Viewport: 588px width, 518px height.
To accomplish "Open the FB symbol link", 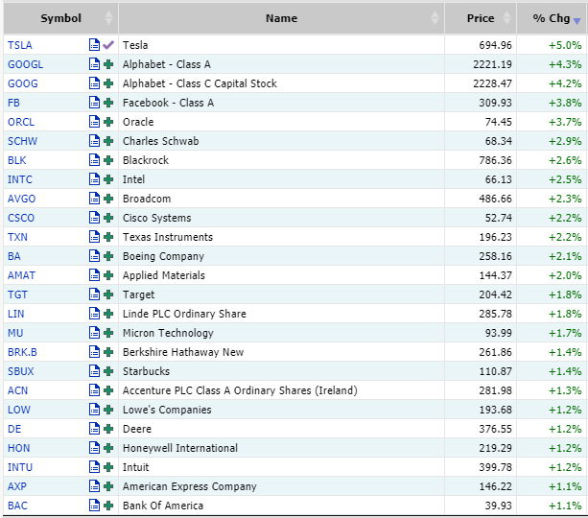I will tap(13, 103).
